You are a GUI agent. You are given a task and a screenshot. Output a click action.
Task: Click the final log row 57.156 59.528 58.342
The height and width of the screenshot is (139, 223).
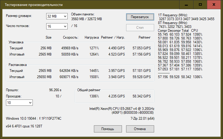click(x=180, y=77)
